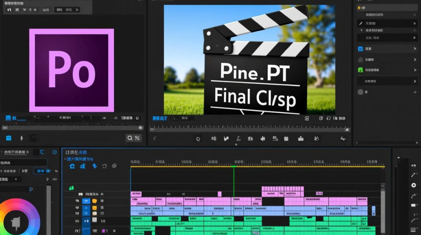421x235 pixels.
Task: Toggle the blue eye icon in the color panel
Action: [49, 171]
